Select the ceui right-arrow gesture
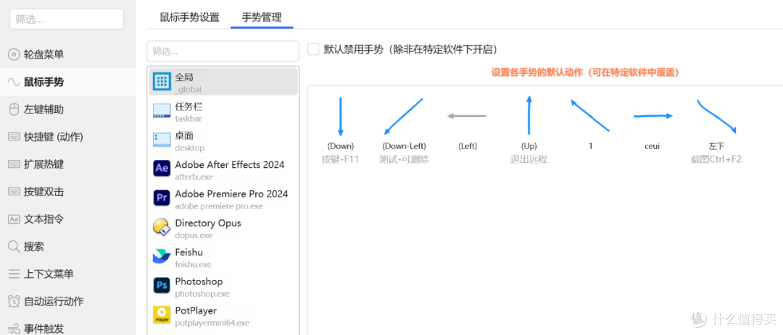This screenshot has height=335, width=783. pos(653,116)
